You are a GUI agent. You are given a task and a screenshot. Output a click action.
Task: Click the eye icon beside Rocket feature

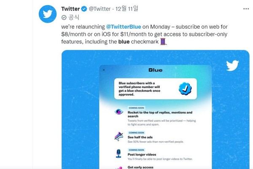coord(118,112)
